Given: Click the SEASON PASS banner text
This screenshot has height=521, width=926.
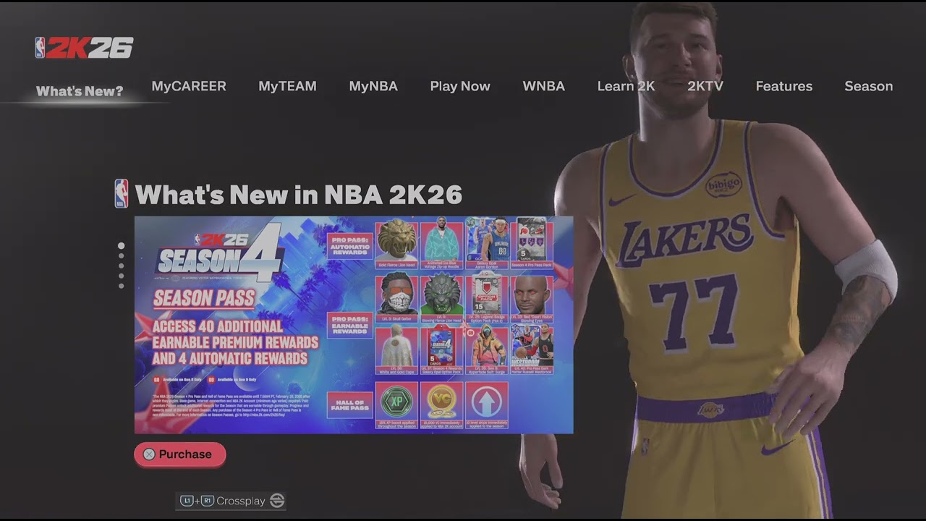Looking at the screenshot, I should (204, 298).
